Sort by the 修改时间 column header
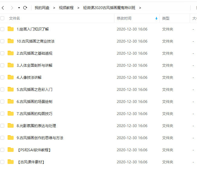This screenshot has width=197, height=179. click(124, 18)
